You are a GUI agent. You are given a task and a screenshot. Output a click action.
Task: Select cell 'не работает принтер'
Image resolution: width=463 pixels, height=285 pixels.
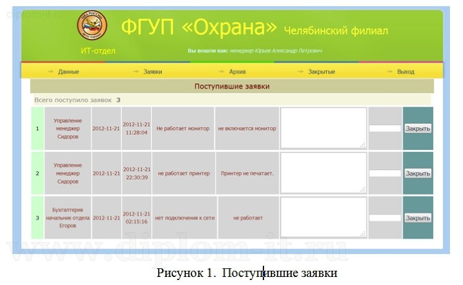tap(183, 173)
